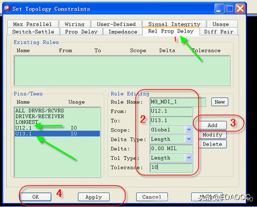Click the To field containing U13.1
The width and height of the screenshot is (257, 207).
pyautogui.click(x=171, y=121)
